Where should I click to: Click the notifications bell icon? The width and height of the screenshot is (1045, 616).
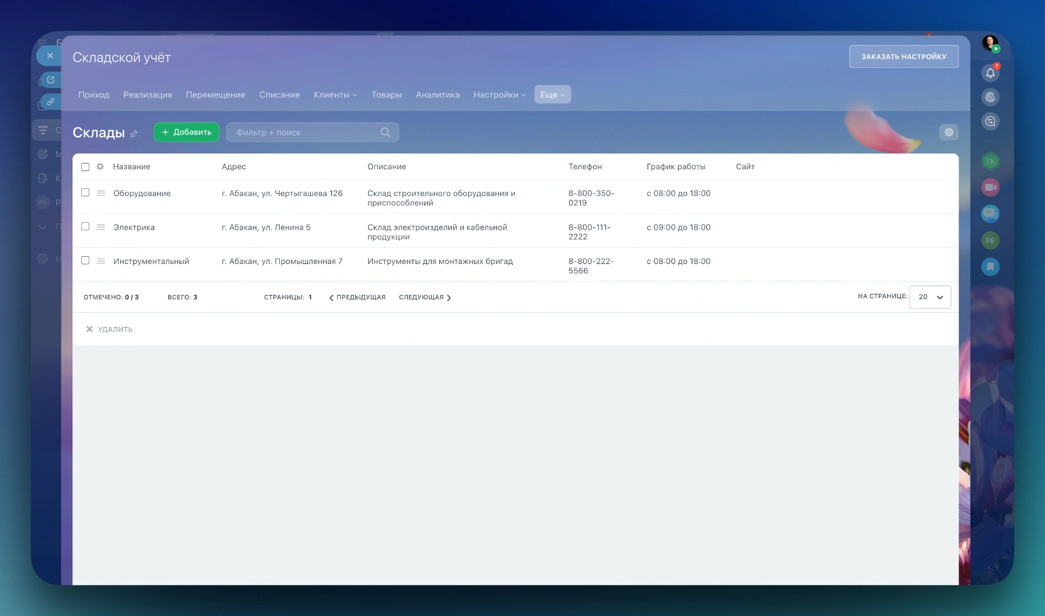[990, 73]
